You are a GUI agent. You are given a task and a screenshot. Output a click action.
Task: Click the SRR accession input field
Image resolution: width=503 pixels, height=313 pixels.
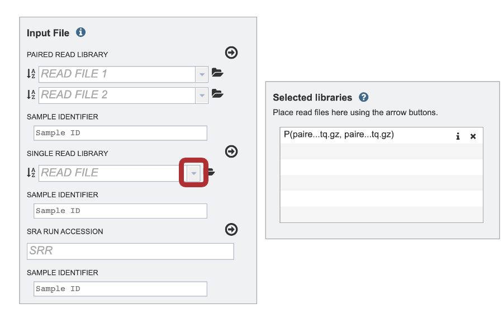point(130,251)
